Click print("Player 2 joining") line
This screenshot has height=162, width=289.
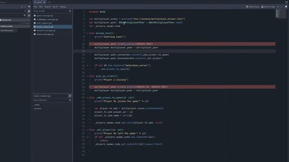point(112,80)
